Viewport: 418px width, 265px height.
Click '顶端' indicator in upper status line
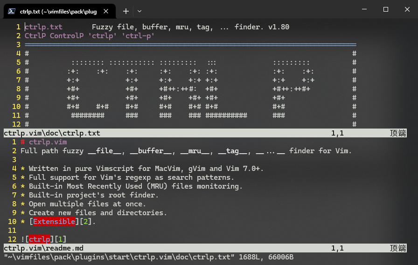[398, 133]
